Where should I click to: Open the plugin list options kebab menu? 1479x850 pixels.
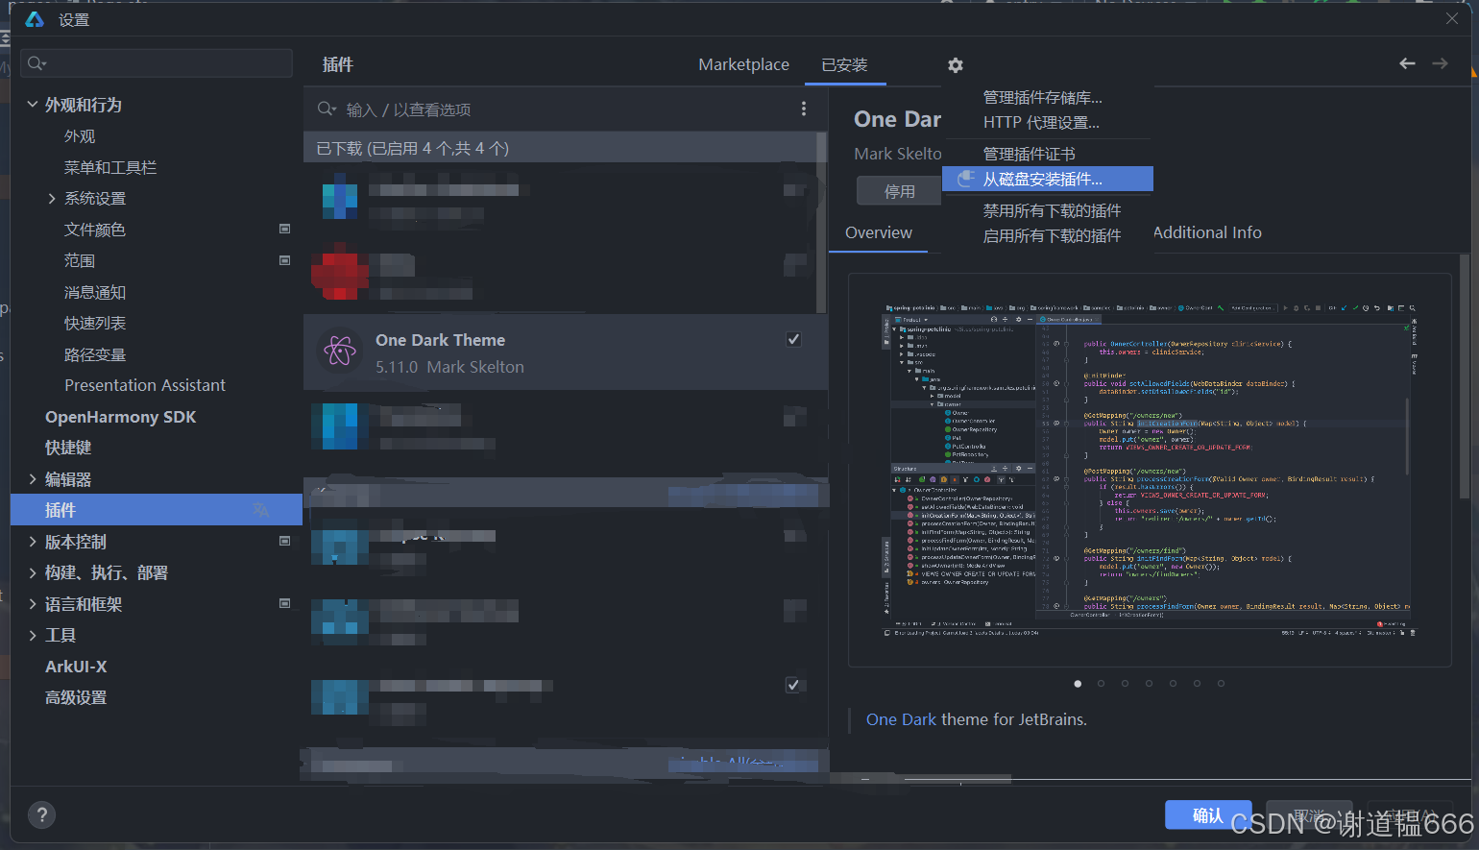804,109
